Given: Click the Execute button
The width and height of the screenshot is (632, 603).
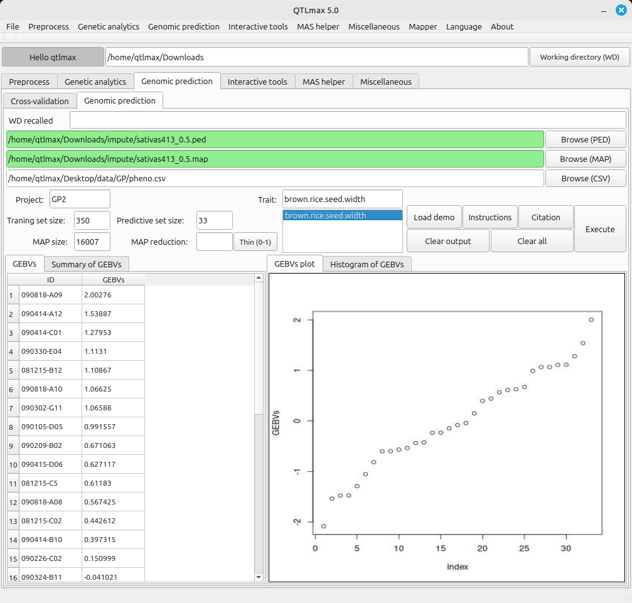Looking at the screenshot, I should [599, 229].
